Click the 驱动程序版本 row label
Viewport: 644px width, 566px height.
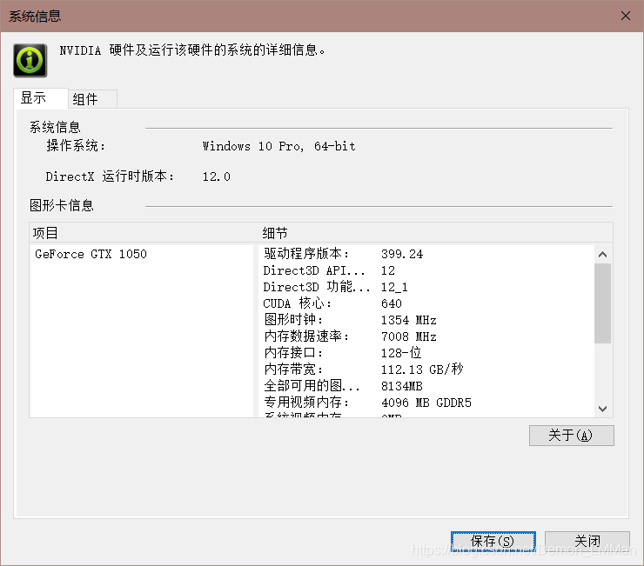[306, 254]
